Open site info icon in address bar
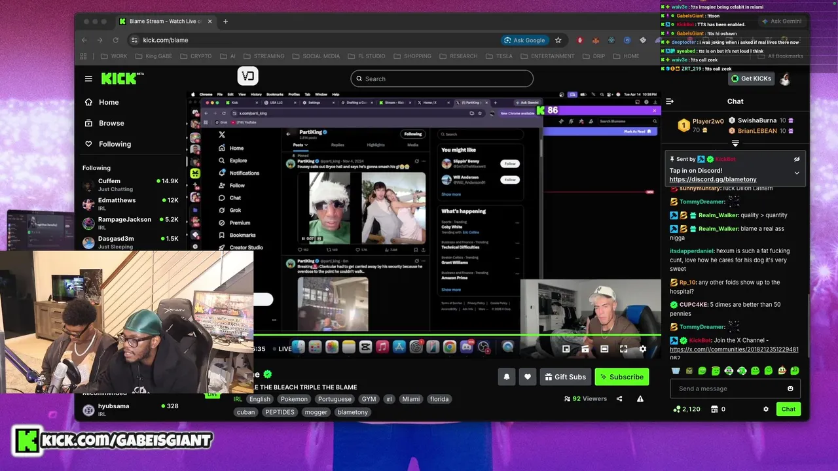Viewport: 838px width, 471px height. (x=134, y=40)
